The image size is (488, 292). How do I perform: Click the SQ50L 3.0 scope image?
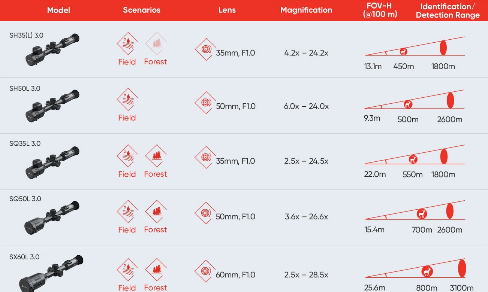tap(52, 217)
